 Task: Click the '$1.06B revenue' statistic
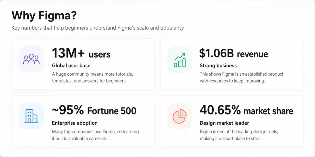[234, 54]
